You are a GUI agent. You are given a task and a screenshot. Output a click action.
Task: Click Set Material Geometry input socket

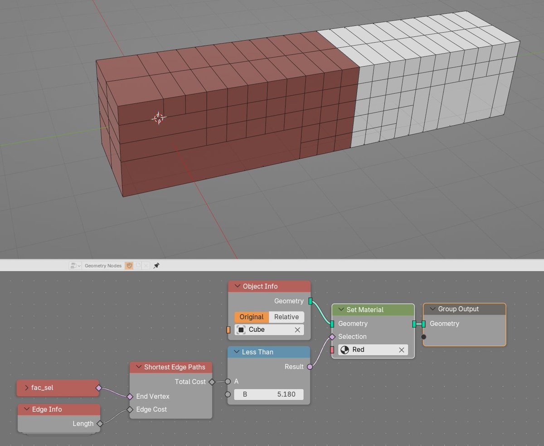(332, 323)
